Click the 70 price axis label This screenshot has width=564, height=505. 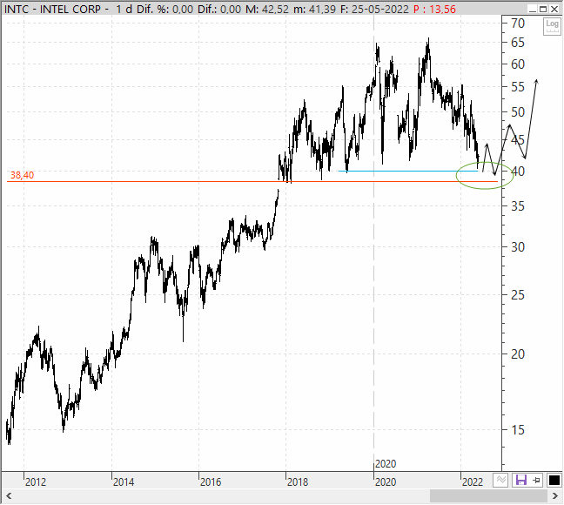pos(518,24)
